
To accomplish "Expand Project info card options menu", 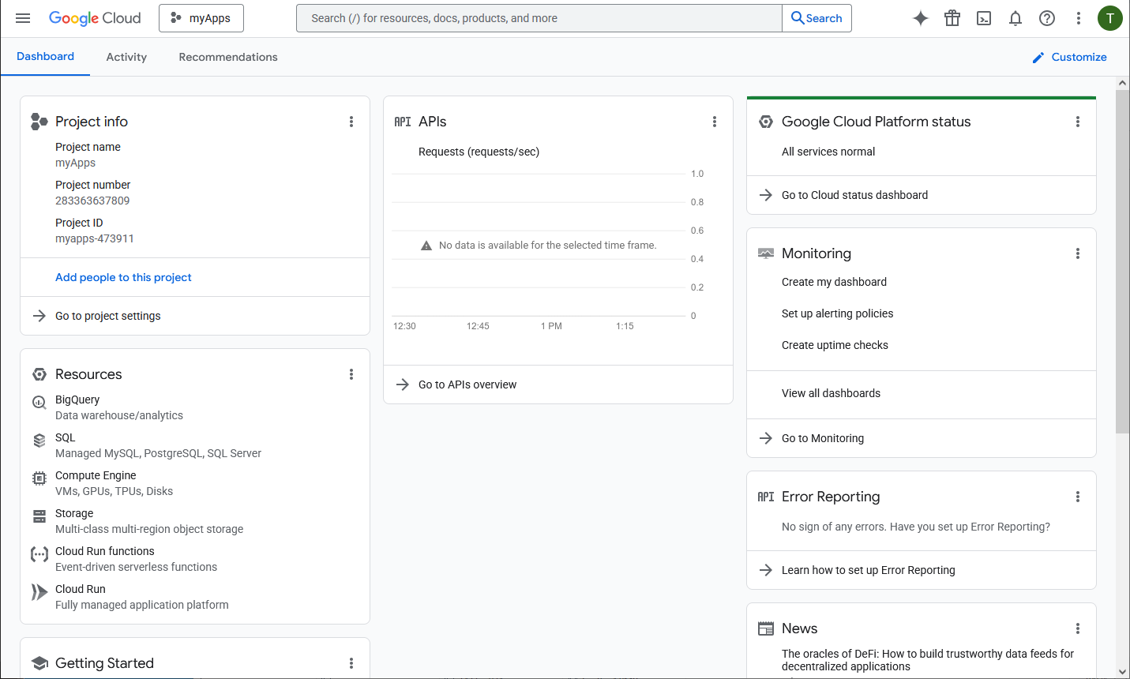I will coord(351,122).
